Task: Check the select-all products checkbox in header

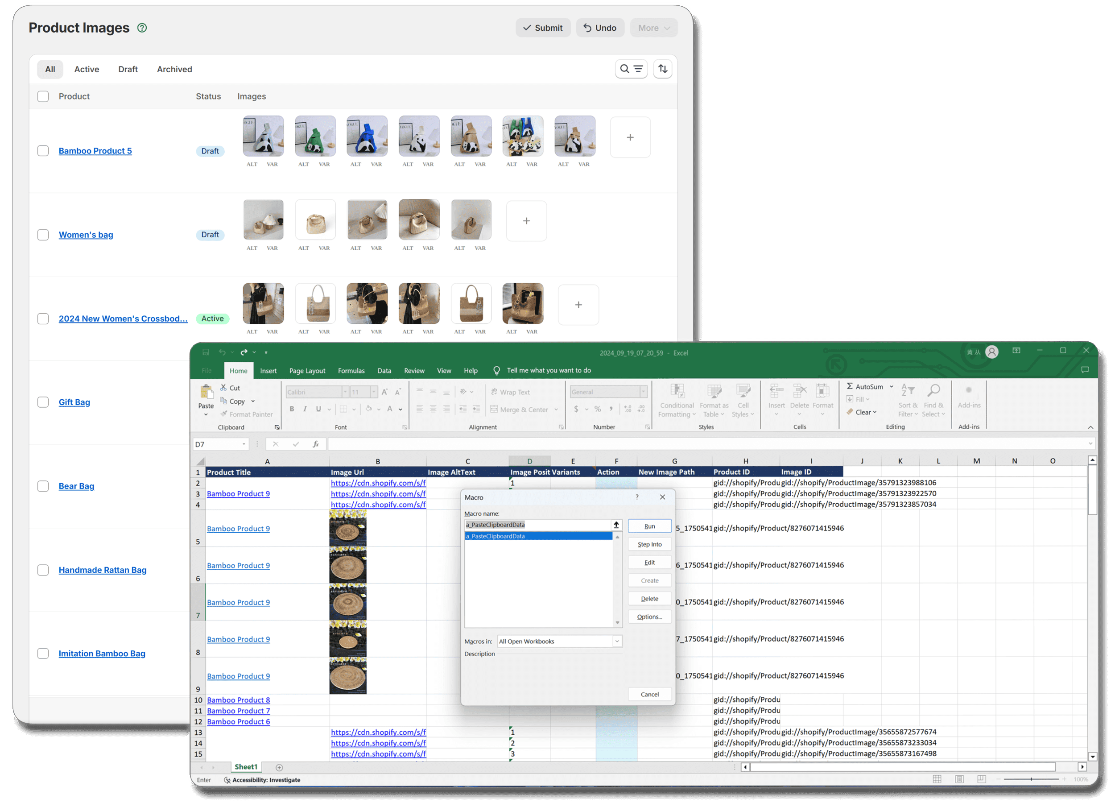Action: (x=43, y=96)
